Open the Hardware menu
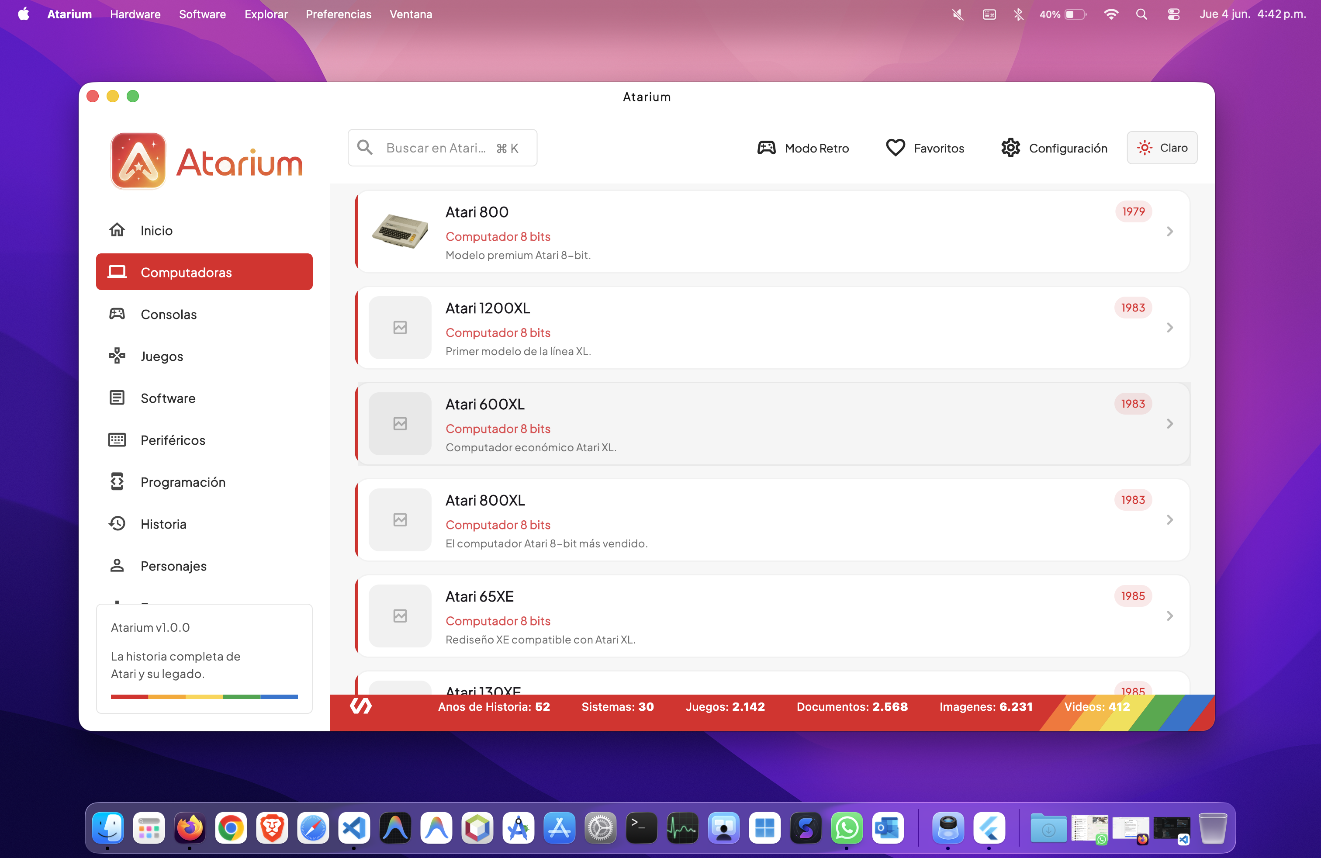 (x=135, y=14)
